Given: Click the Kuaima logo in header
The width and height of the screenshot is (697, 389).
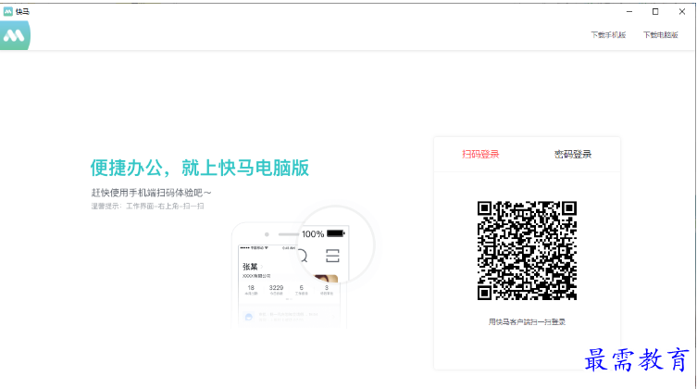Looking at the screenshot, I should (x=15, y=35).
